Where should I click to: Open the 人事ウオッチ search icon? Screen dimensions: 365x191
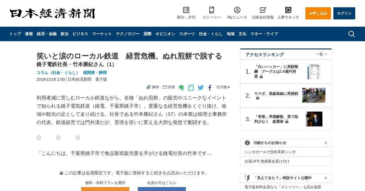tap(288, 10)
